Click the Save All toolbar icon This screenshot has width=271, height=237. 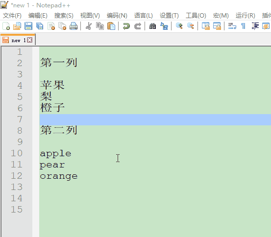coord(40,26)
